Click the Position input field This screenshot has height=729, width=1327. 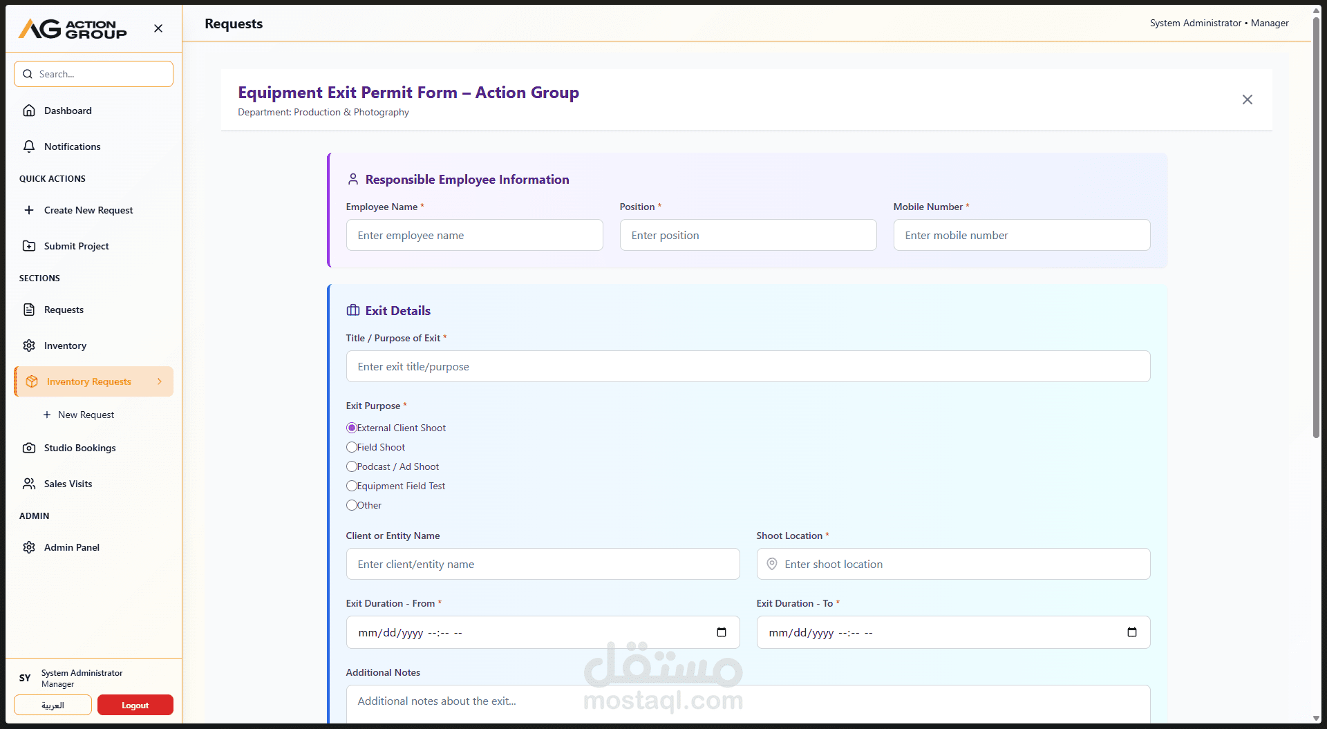pos(748,235)
